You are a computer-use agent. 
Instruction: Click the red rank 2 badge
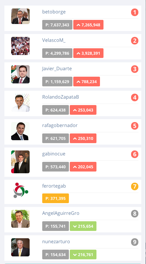tap(135, 41)
